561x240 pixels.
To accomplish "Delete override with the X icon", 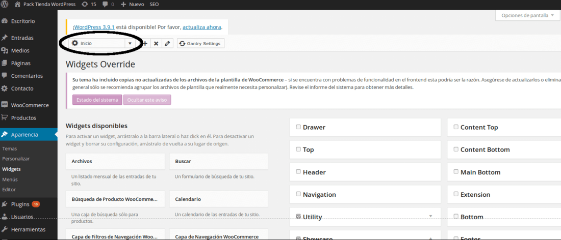I will point(156,44).
